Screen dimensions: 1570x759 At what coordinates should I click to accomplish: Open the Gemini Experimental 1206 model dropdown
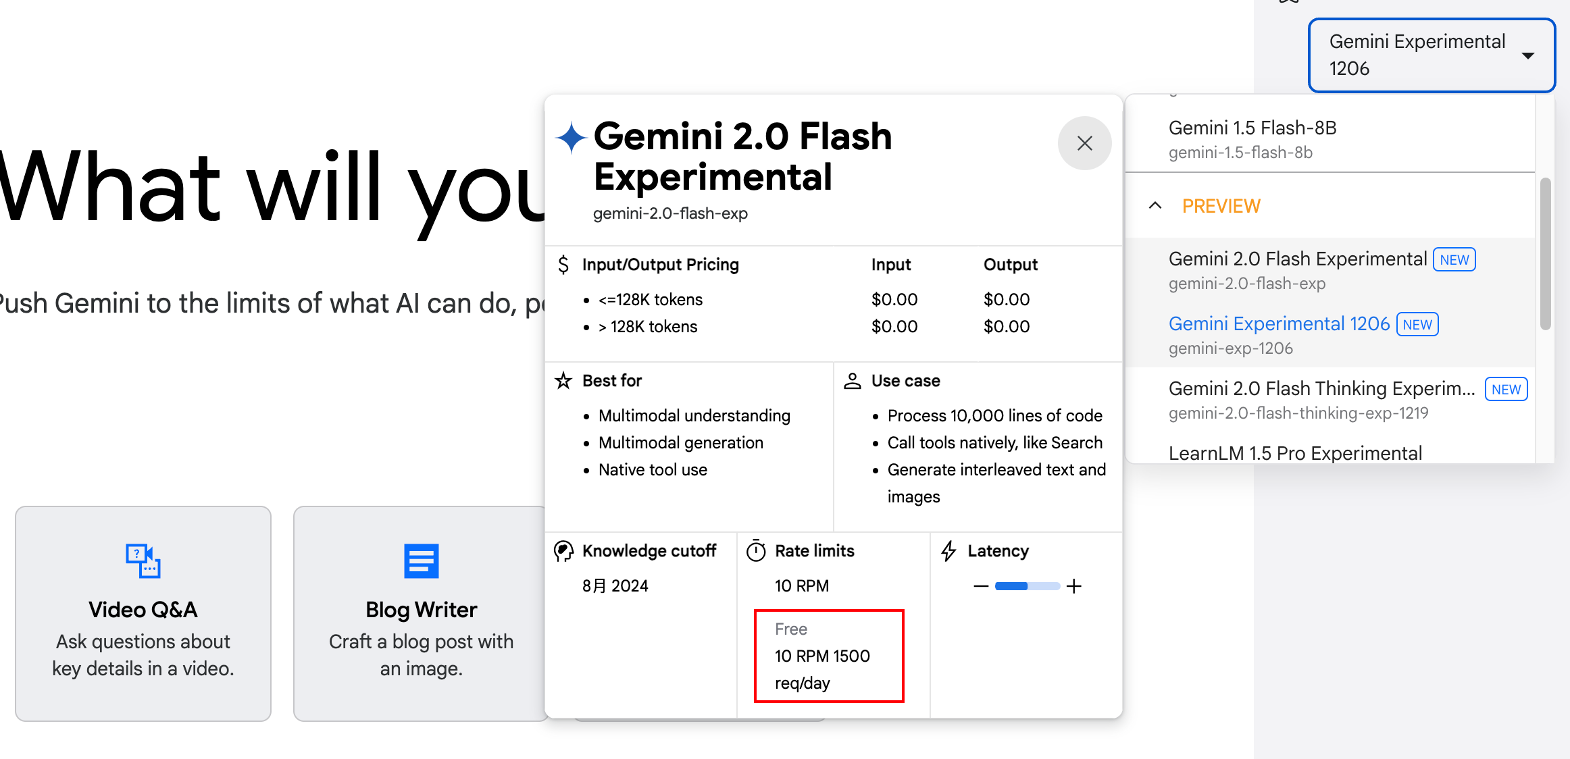[x=1432, y=55]
